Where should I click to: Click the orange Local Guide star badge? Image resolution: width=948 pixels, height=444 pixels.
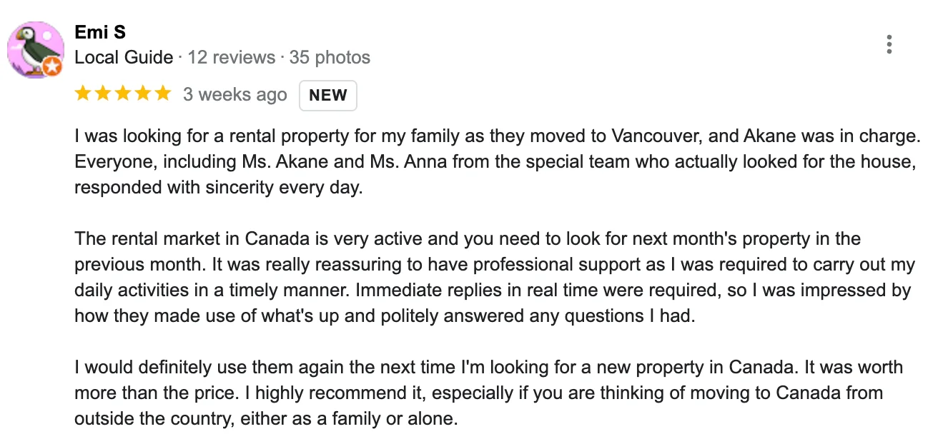(x=51, y=66)
